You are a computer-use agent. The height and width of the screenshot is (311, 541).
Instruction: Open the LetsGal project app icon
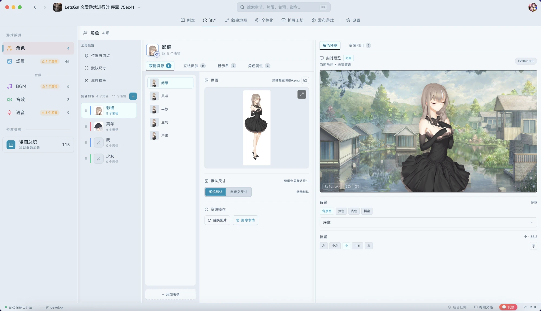tap(57, 7)
